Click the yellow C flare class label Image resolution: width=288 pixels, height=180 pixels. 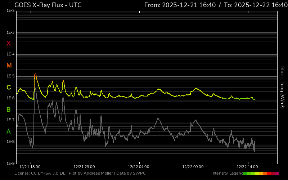pos(9,87)
